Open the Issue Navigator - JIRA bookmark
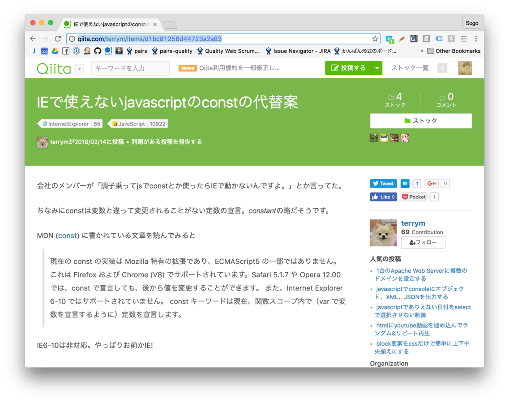509x403 pixels. [298, 51]
